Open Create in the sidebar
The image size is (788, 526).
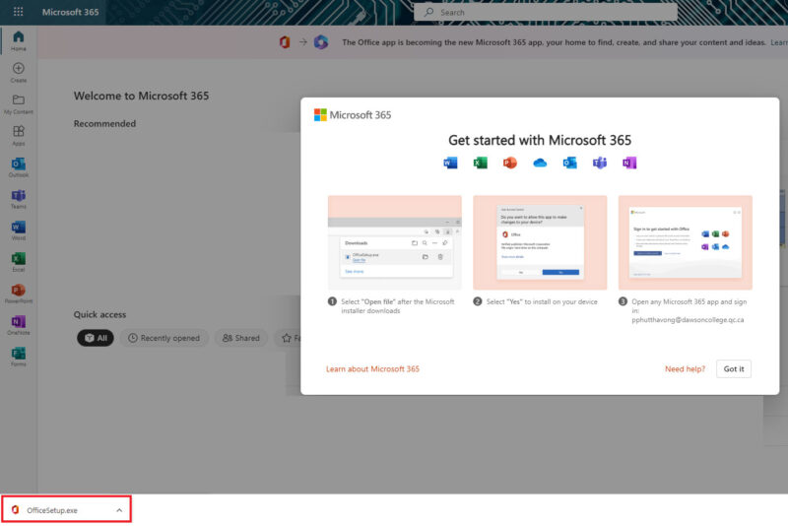click(18, 72)
